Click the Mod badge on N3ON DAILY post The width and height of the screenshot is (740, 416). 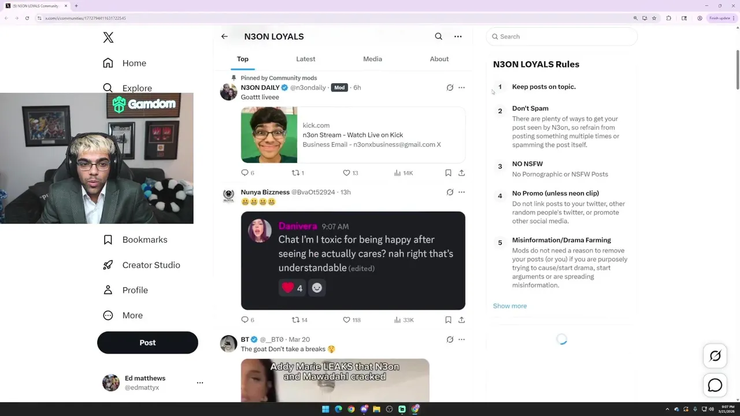pyautogui.click(x=339, y=88)
